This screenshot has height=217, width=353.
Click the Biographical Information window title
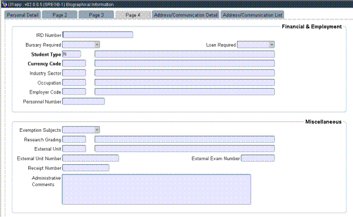coord(89,5)
